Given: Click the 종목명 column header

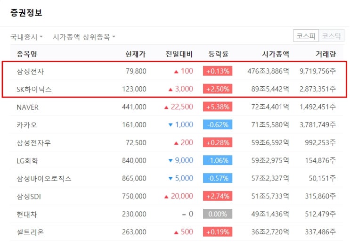Looking at the screenshot, I should pos(27,54).
